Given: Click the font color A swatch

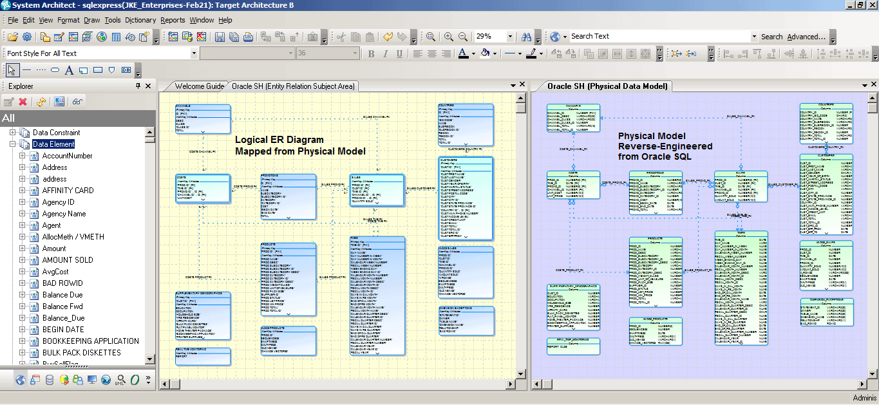Looking at the screenshot, I should click(x=463, y=53).
